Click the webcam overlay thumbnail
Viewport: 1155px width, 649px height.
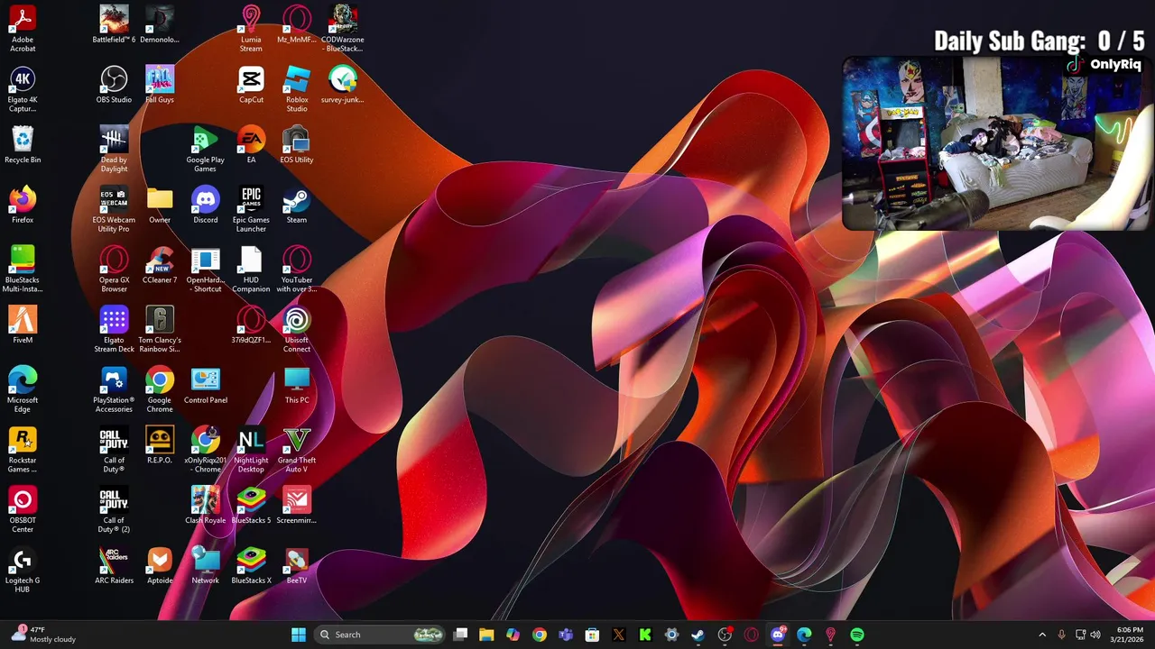pyautogui.click(x=998, y=144)
